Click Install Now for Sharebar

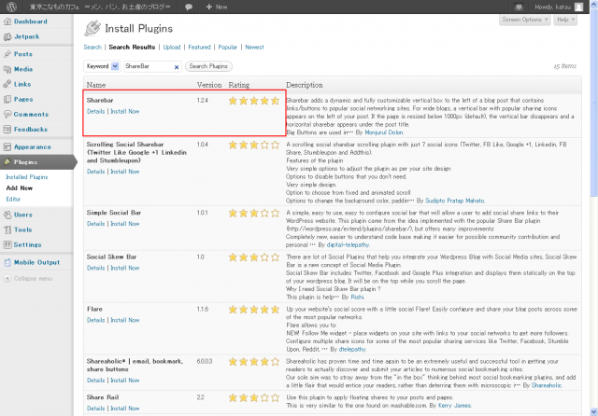[124, 112]
